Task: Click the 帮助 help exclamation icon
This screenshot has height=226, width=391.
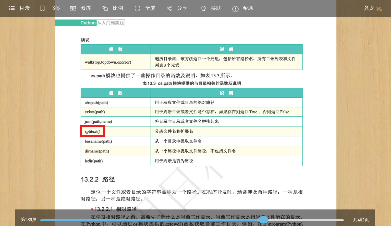Action: pos(235,9)
